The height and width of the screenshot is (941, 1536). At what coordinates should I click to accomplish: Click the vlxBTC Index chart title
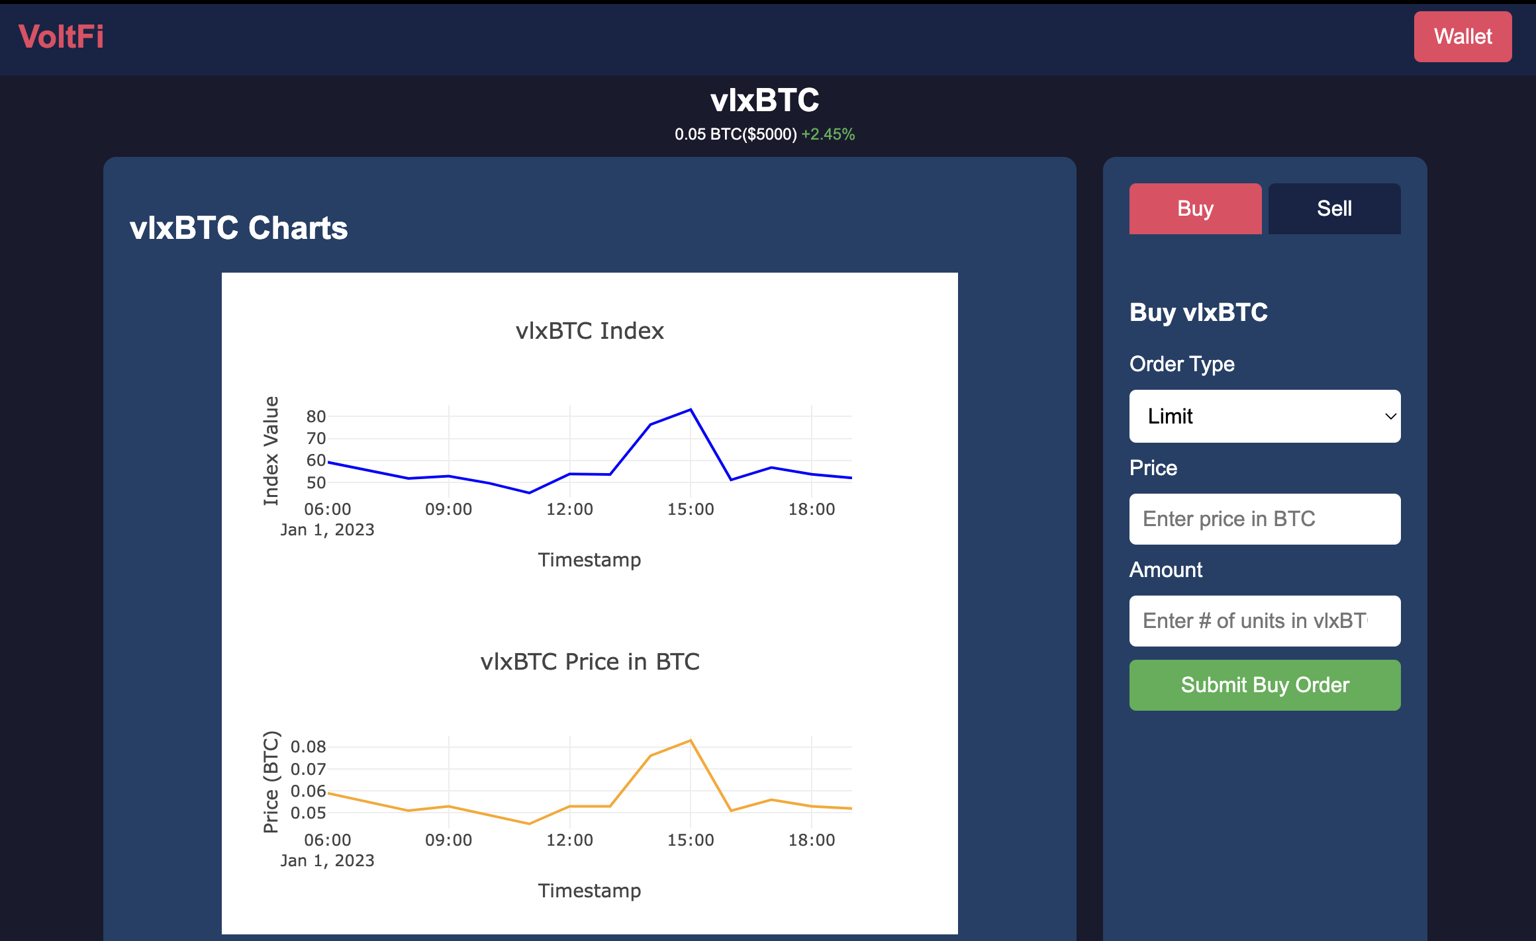pyautogui.click(x=589, y=330)
